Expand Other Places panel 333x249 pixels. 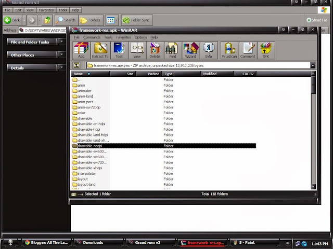pos(61,54)
